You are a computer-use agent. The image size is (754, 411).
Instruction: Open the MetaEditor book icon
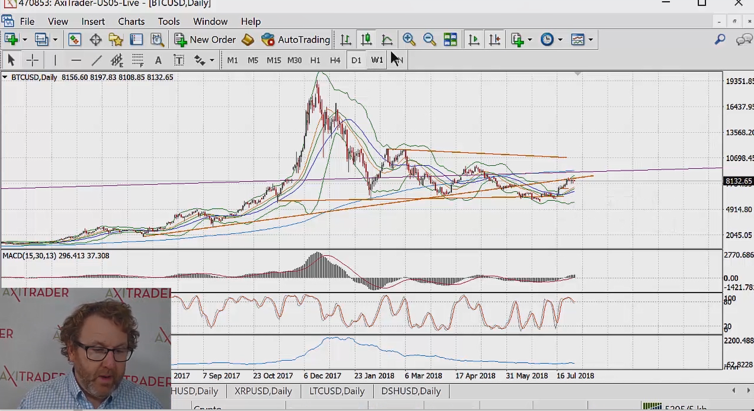tap(248, 40)
